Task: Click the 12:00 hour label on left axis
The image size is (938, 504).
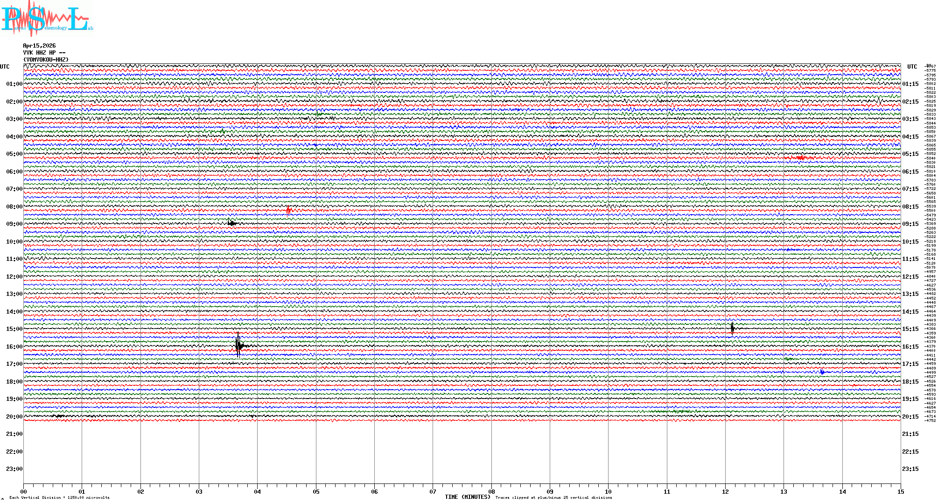Action: click(14, 277)
